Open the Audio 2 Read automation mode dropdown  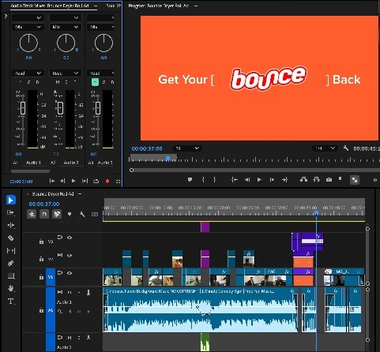65,73
